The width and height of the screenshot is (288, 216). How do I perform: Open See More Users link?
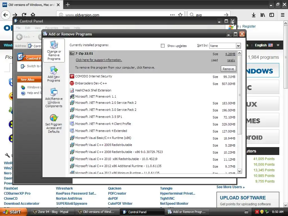click(230, 187)
